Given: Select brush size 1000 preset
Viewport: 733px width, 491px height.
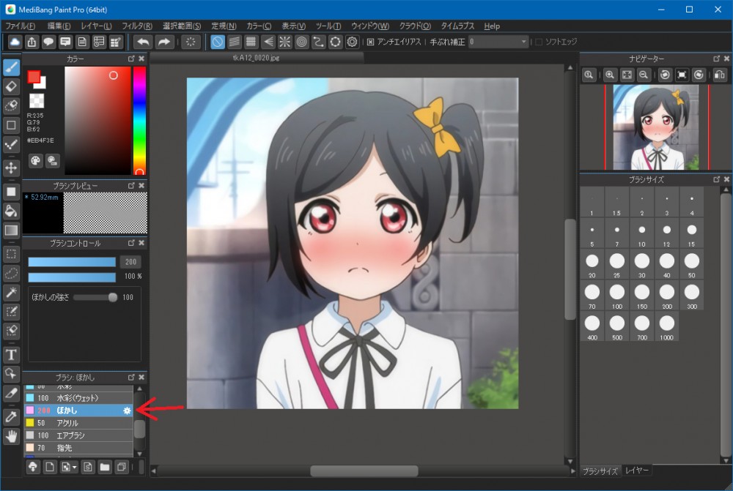Looking at the screenshot, I should (x=666, y=328).
